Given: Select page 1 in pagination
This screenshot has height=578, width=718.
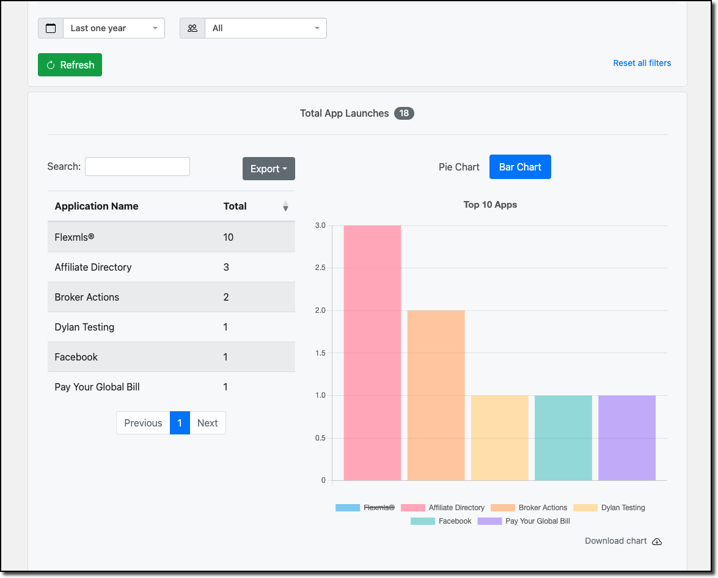Looking at the screenshot, I should [180, 423].
